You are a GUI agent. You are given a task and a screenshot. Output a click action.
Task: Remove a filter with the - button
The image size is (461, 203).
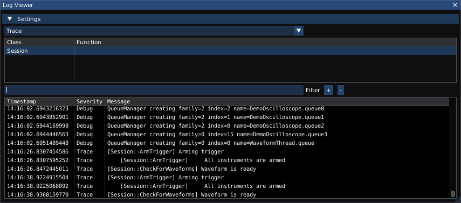(x=340, y=90)
